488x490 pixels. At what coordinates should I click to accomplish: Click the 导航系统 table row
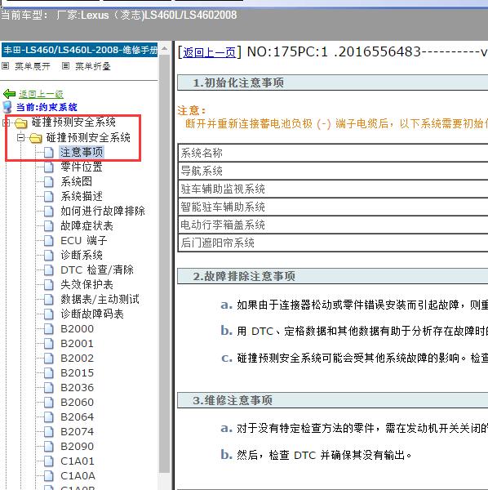point(333,171)
